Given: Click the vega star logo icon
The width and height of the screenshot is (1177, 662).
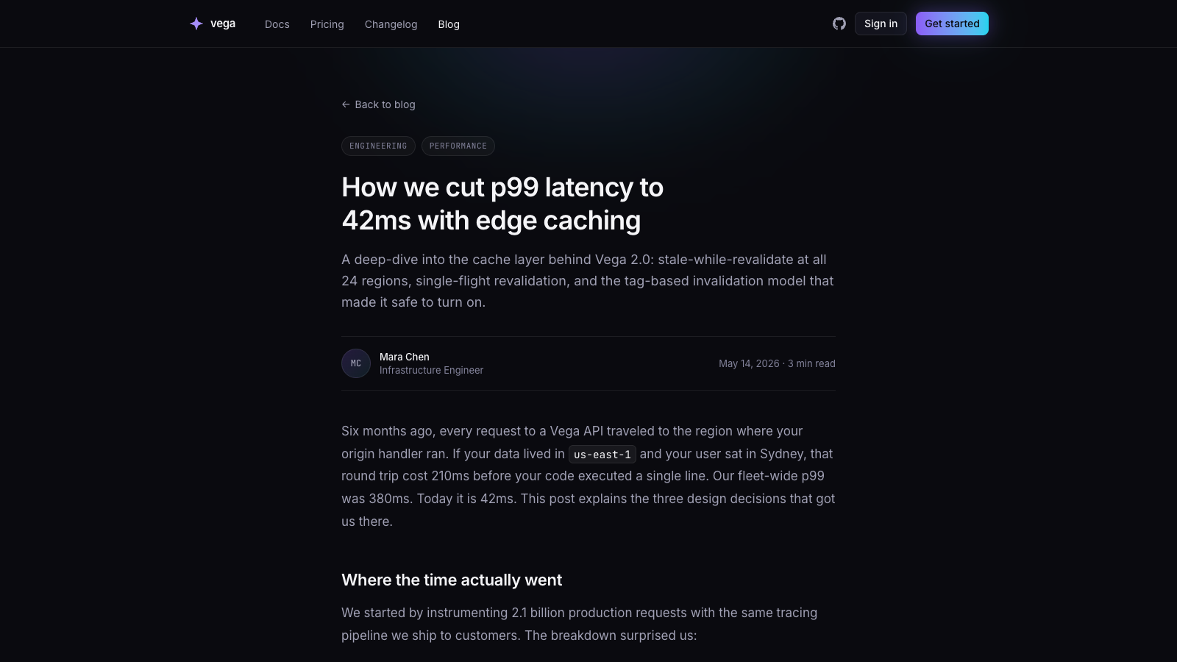Looking at the screenshot, I should pyautogui.click(x=196, y=24).
